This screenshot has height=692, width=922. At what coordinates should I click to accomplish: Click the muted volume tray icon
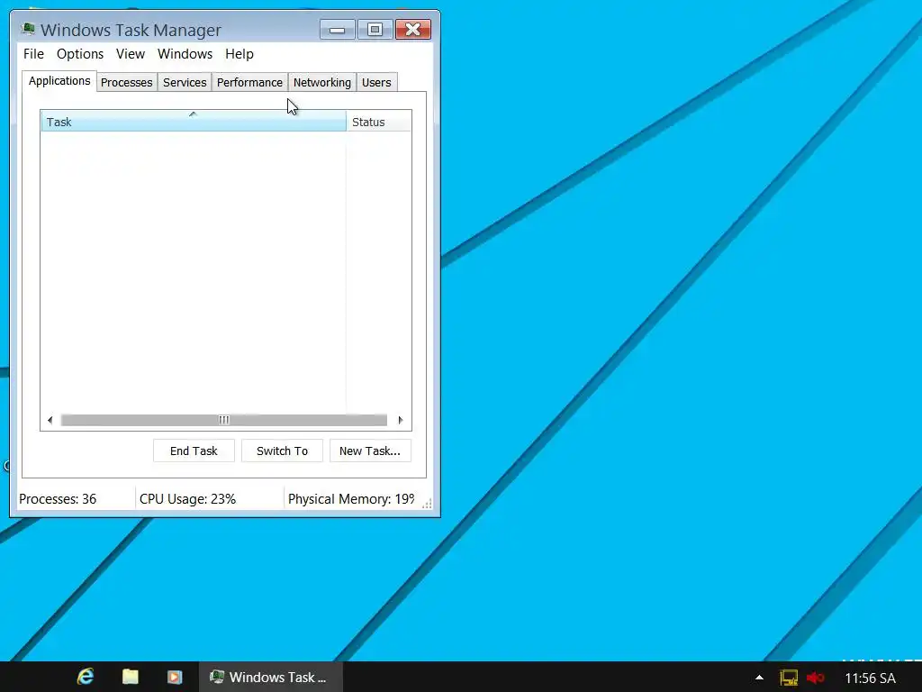pos(815,678)
